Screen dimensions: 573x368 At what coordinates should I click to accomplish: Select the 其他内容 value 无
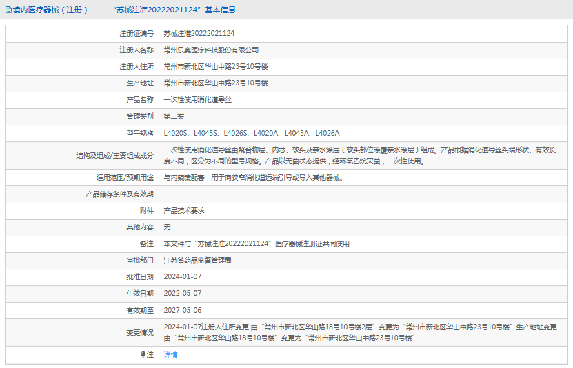tap(167, 227)
